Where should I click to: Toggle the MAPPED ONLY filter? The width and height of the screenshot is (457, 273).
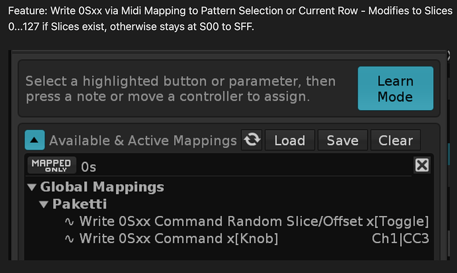coord(52,166)
